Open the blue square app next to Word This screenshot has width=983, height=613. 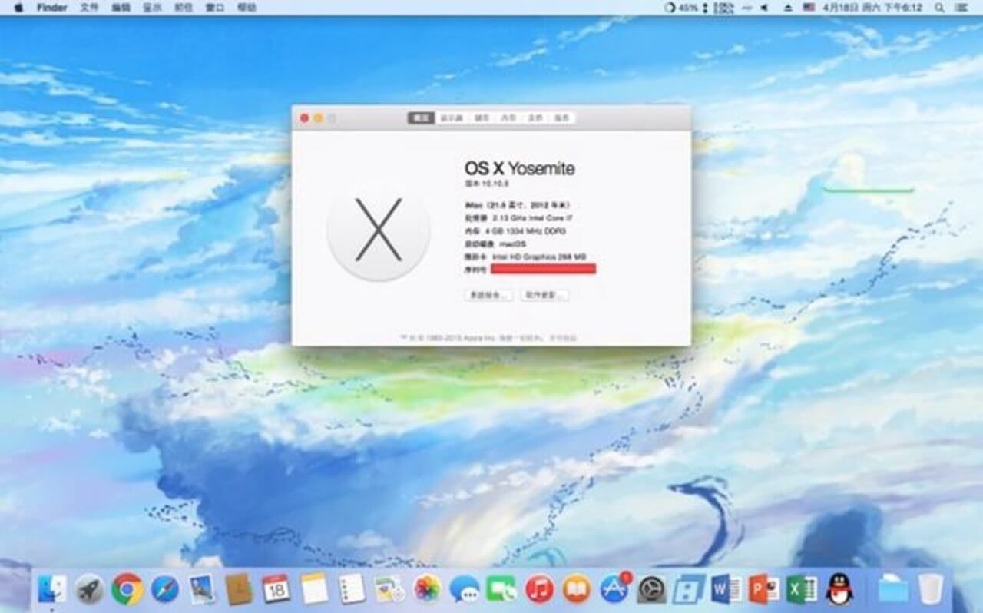[x=689, y=589]
